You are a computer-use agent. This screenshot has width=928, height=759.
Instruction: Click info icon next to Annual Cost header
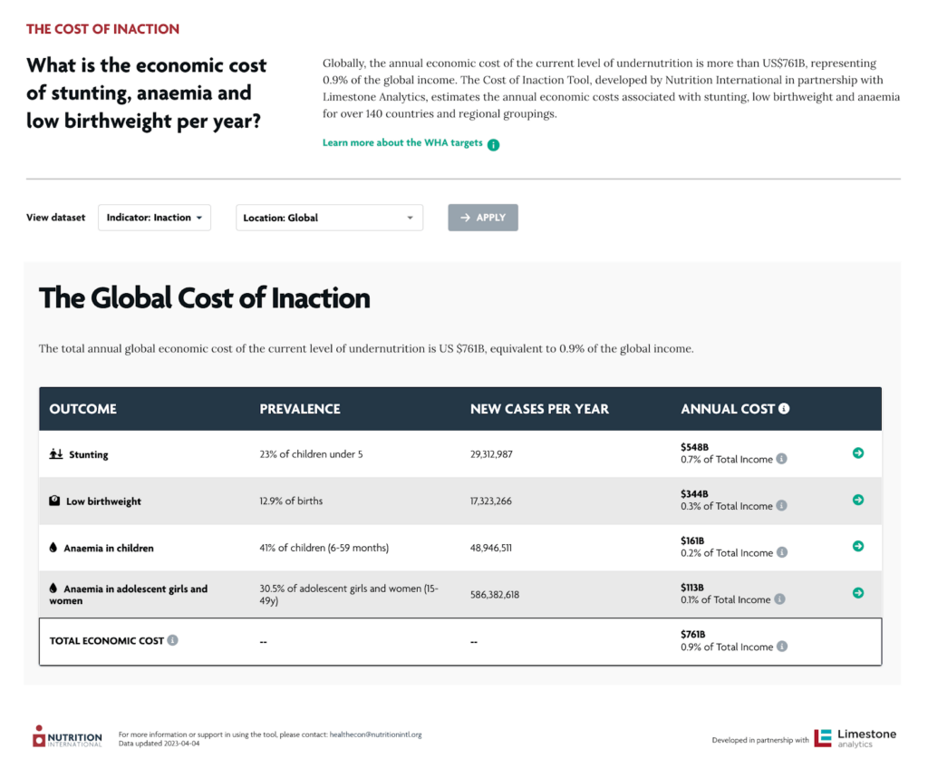[784, 408]
